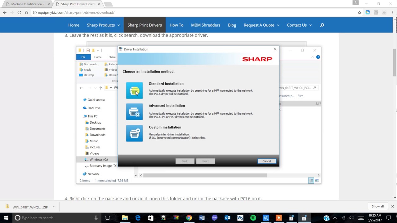Click the Chrome home button
The image size is (397, 223).
pos(26,12)
